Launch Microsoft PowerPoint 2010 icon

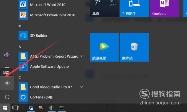pyautogui.click(x=23, y=15)
